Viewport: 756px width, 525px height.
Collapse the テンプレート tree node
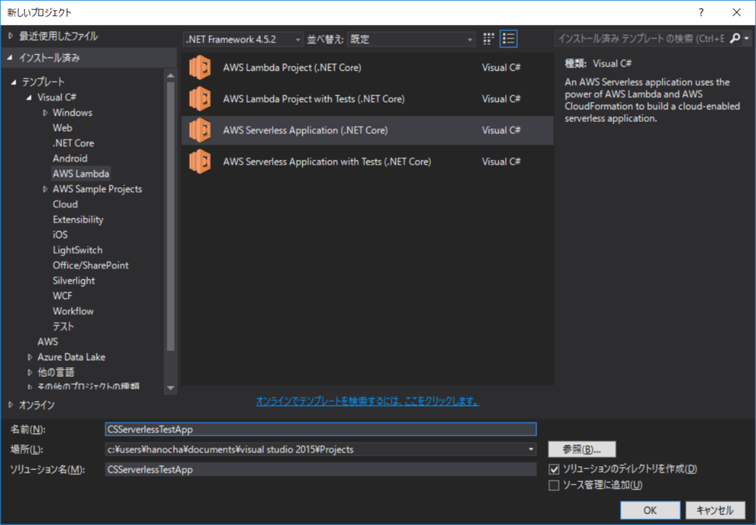[x=13, y=83]
